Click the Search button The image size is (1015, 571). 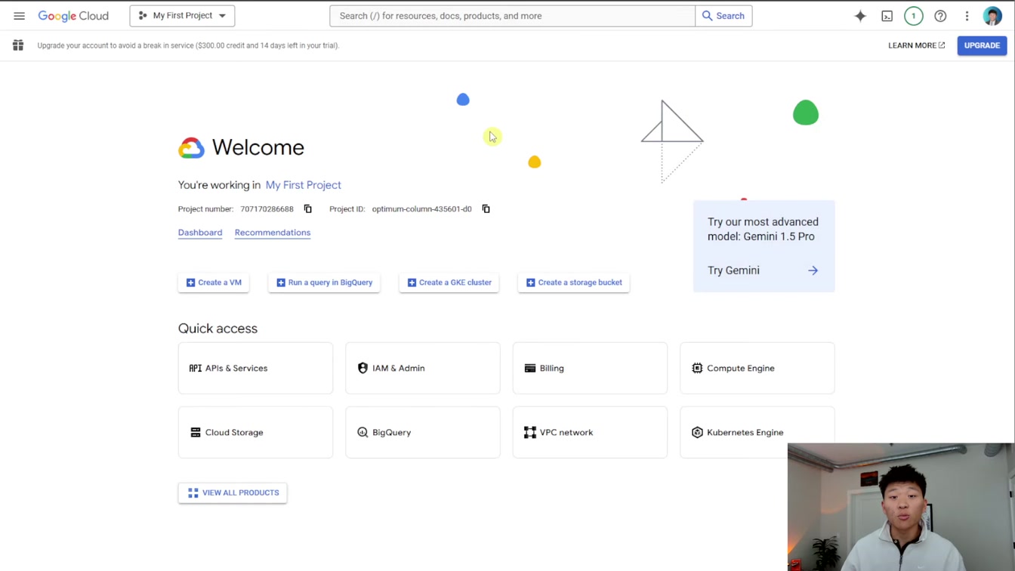(723, 16)
